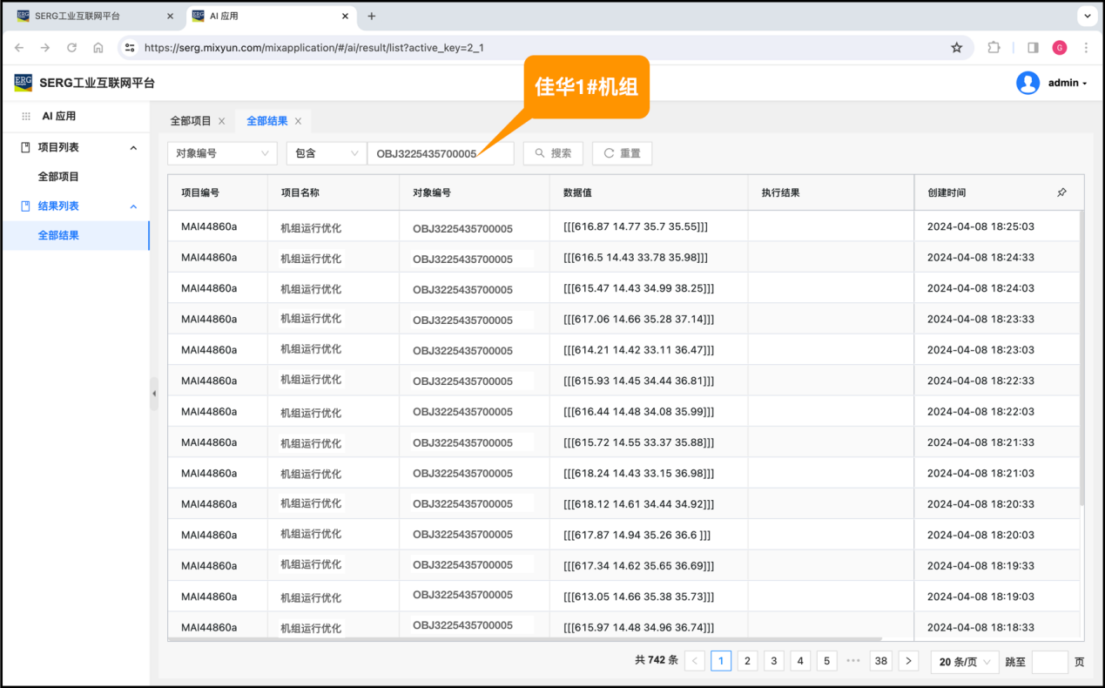Click the pin icon in 创建时间 column header
Viewport: 1105px width, 688px height.
point(1061,192)
